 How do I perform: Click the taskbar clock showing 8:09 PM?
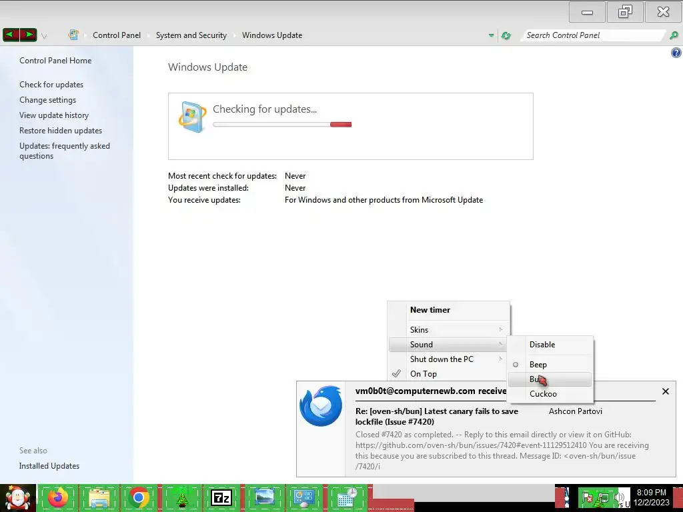(651, 497)
